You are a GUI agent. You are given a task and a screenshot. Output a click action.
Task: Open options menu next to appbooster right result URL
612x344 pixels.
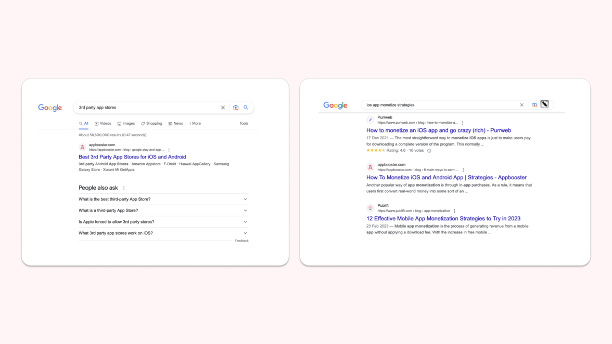coord(463,170)
